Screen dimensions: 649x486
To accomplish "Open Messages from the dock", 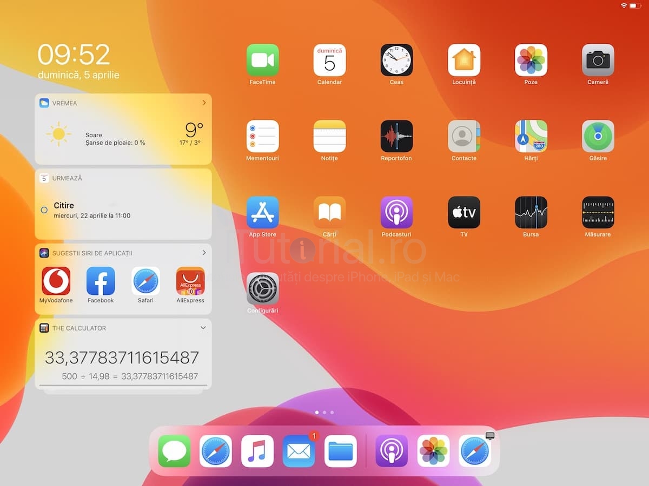I will 174,451.
